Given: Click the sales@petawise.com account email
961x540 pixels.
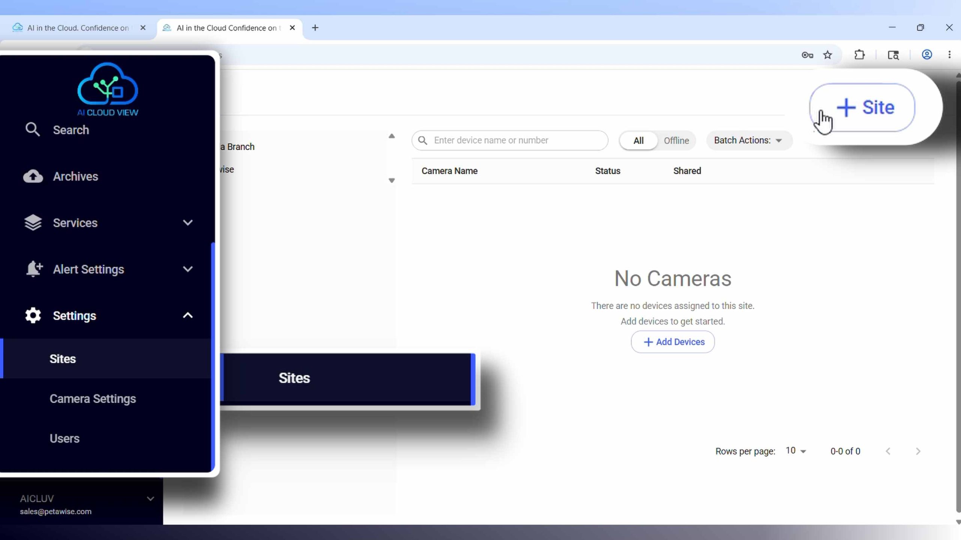Looking at the screenshot, I should 56,511.
